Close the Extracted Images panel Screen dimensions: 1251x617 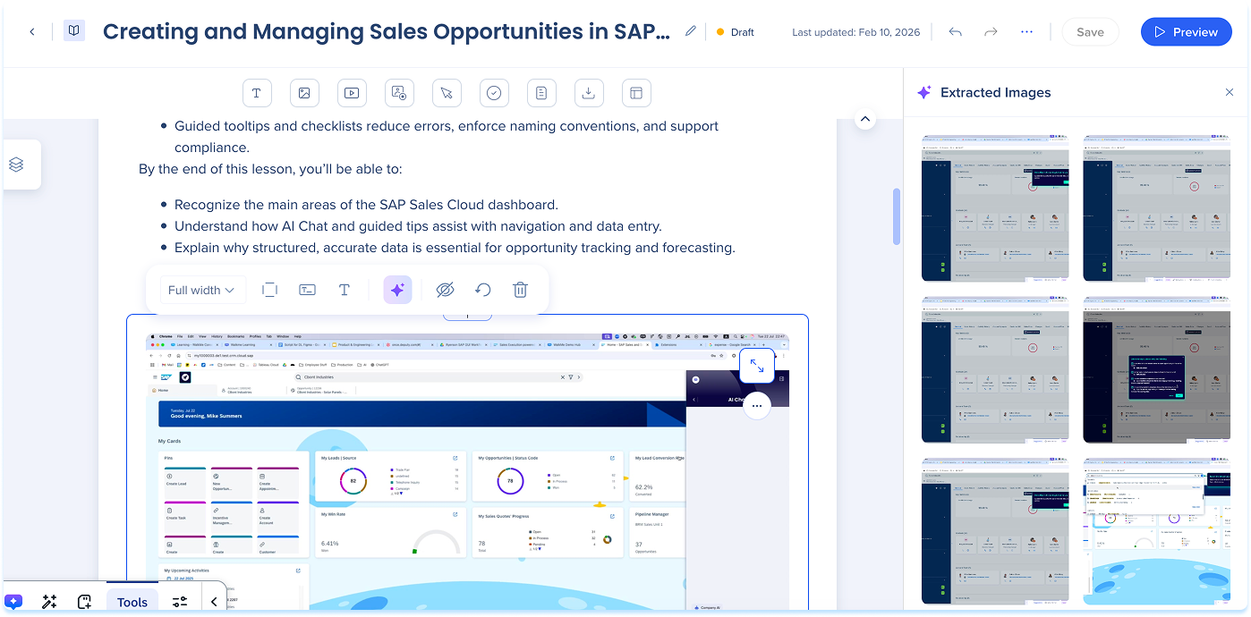coord(1230,92)
